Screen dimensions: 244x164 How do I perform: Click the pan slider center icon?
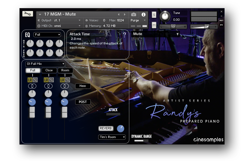click(173, 27)
